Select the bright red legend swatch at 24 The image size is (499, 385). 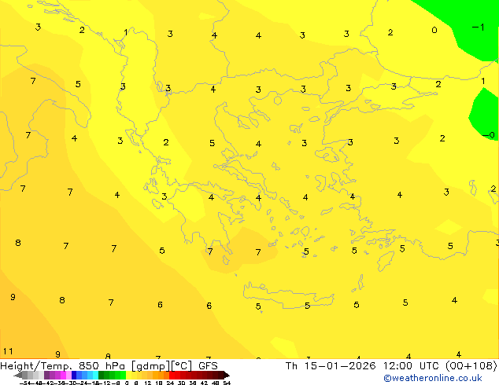coord(172,375)
